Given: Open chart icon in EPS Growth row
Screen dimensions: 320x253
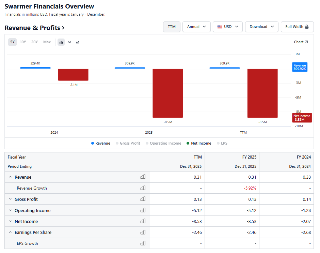Looking at the screenshot, I should pos(143,243).
